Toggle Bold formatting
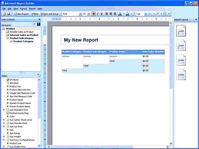The image size is (199, 149). (94, 14)
